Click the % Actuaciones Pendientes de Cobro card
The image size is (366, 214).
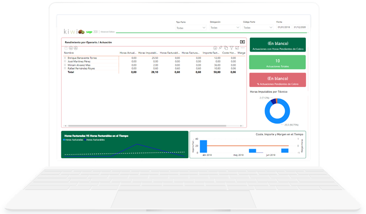(x=278, y=80)
